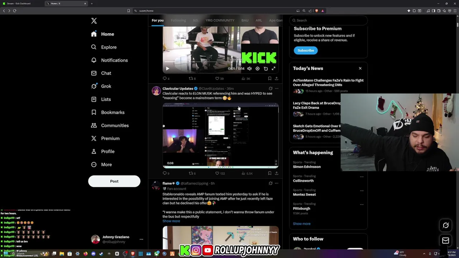Open options ellipsis for Pittsburgh trend
459x258 pixels.
361,205
